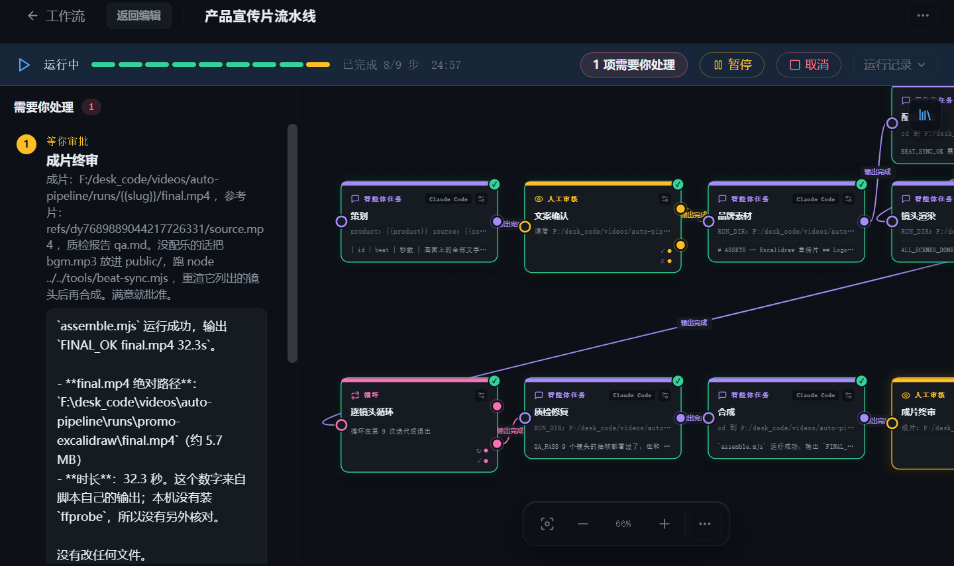Screen dimensions: 954x566
Task: Click the 产品宣传片流水线 workflow title
Action: pyautogui.click(x=260, y=16)
